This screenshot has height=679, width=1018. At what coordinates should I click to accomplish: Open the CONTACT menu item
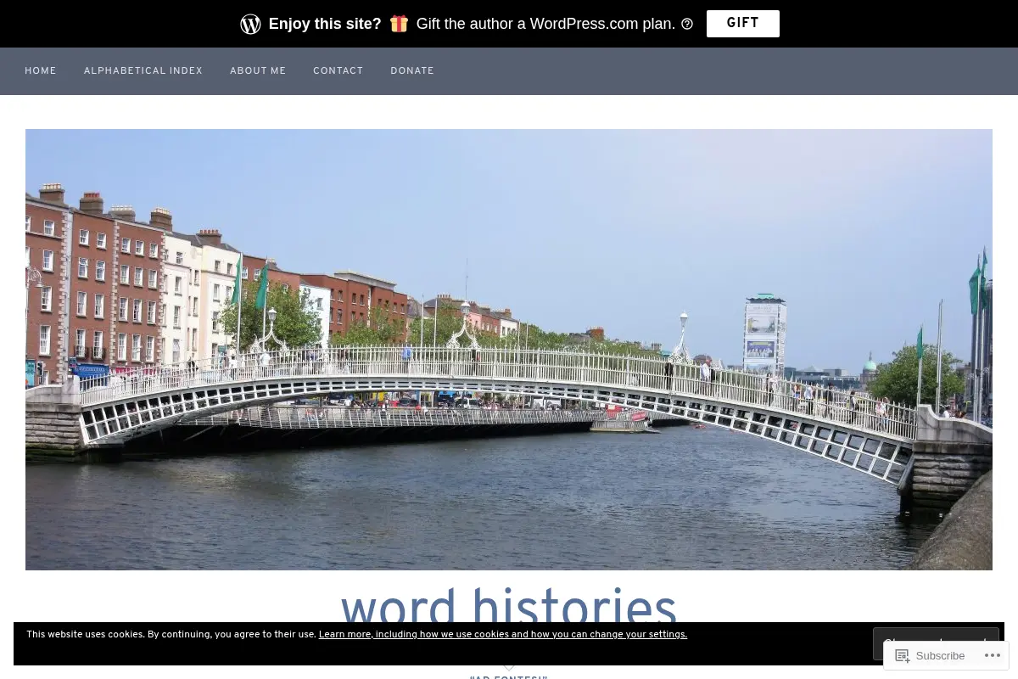coord(338,71)
